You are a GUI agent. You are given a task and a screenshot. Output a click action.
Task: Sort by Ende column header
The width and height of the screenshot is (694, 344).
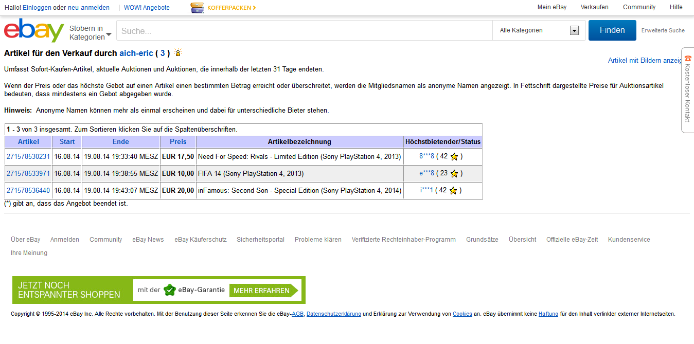[x=121, y=141]
